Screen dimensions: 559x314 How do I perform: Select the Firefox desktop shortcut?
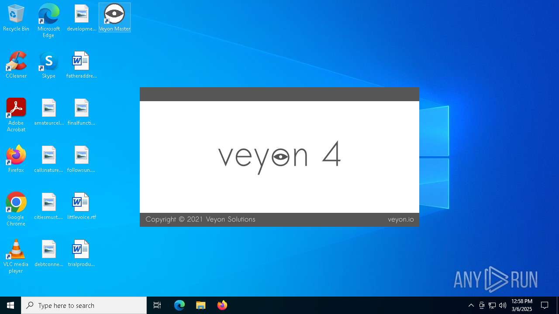point(16,159)
